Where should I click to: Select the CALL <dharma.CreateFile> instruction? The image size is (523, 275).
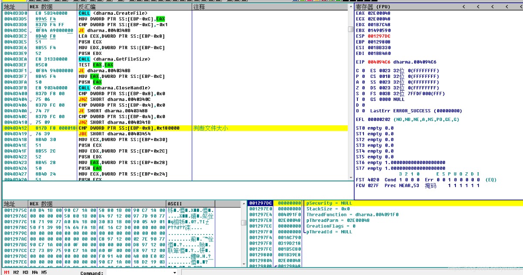[113, 13]
